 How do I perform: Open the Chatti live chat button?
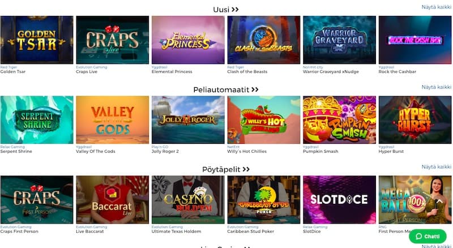pyautogui.click(x=428, y=237)
